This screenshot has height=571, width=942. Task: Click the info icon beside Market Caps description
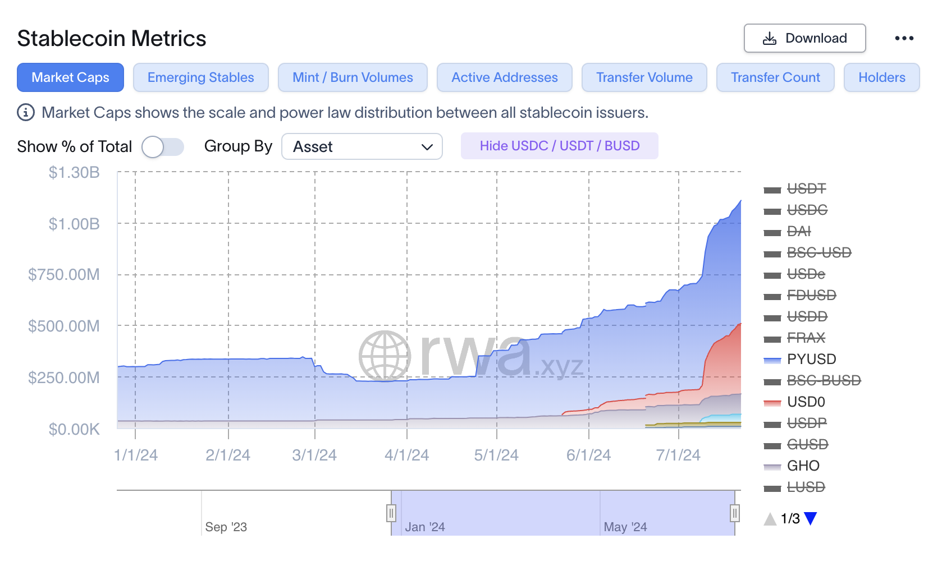coord(26,113)
